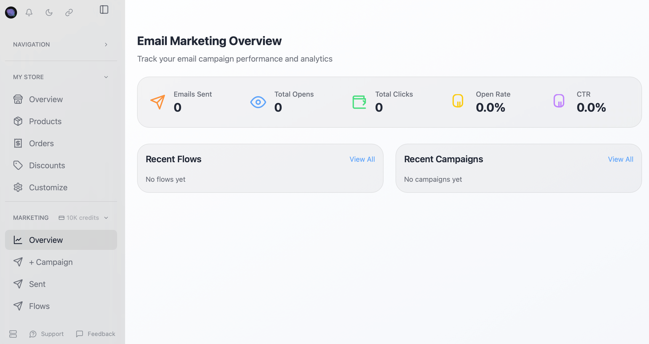649x344 pixels.
Task: Collapse sidebar with panel toggle icon
Action: (104, 10)
